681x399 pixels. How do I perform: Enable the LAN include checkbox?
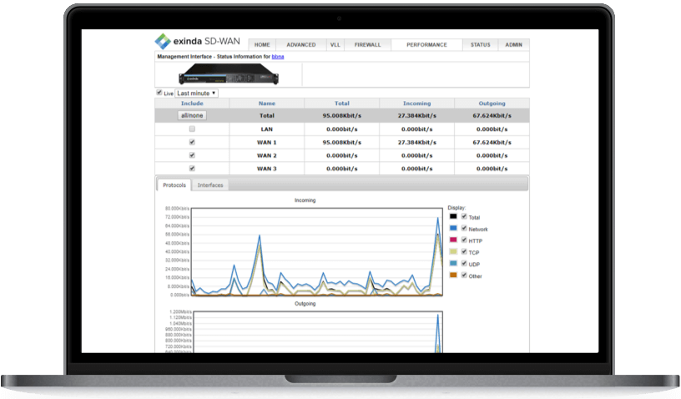click(192, 129)
